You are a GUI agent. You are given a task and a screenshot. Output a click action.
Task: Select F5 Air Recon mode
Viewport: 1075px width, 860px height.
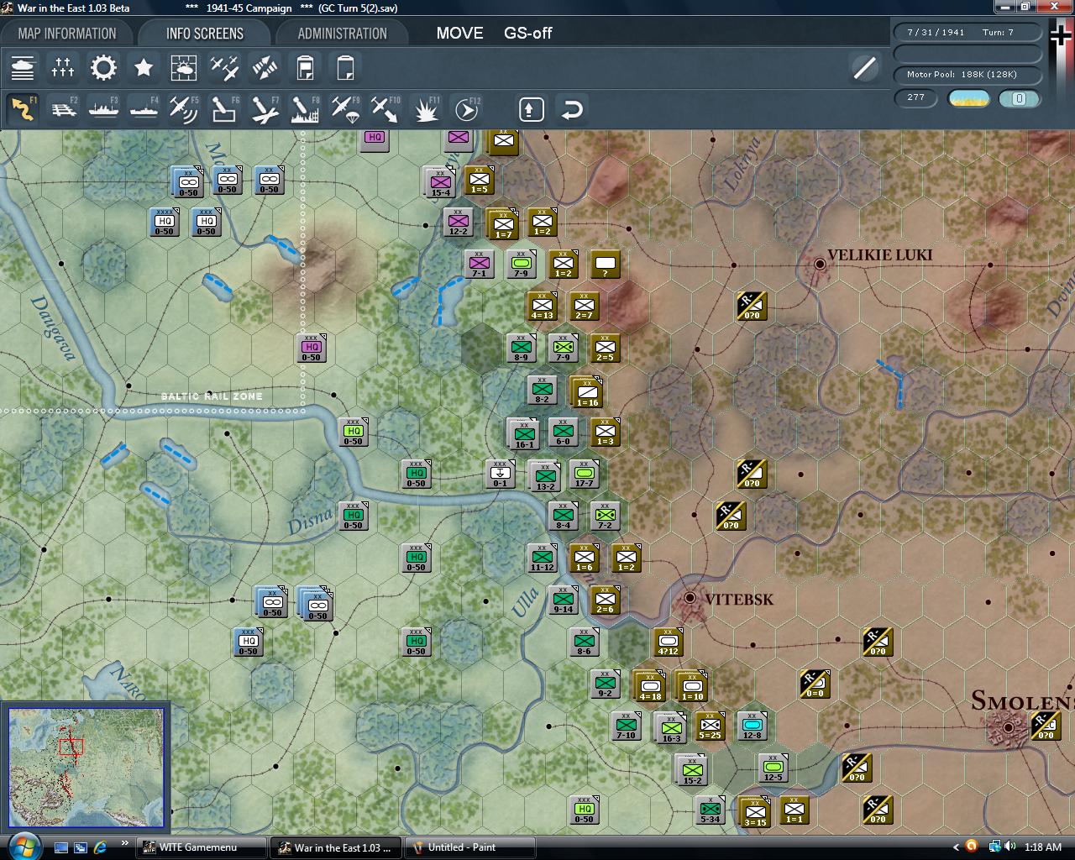pyautogui.click(x=184, y=109)
